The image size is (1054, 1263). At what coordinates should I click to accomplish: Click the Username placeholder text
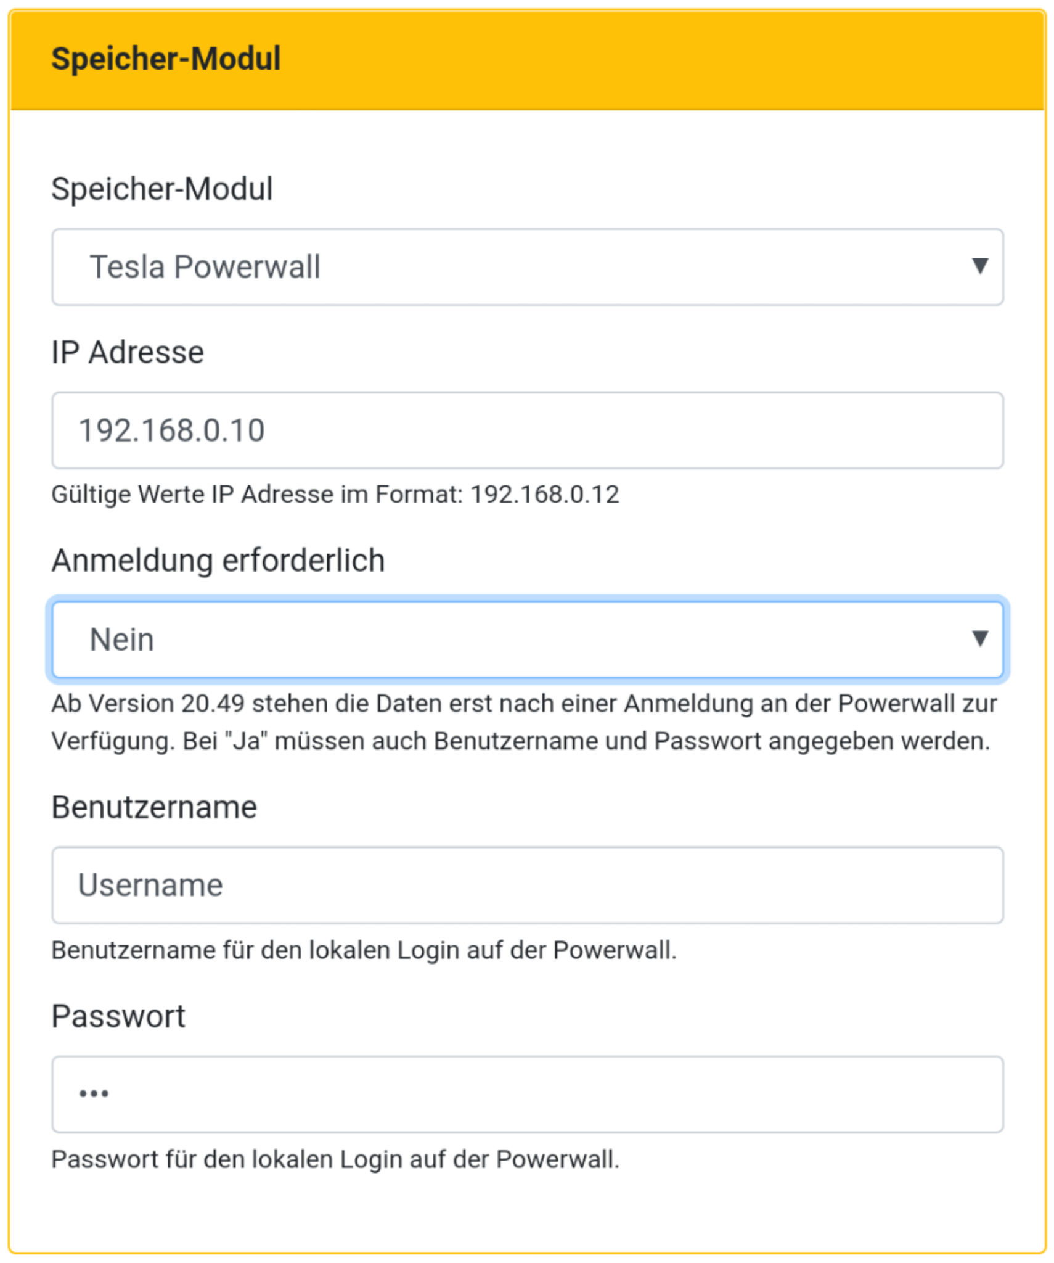(x=150, y=886)
